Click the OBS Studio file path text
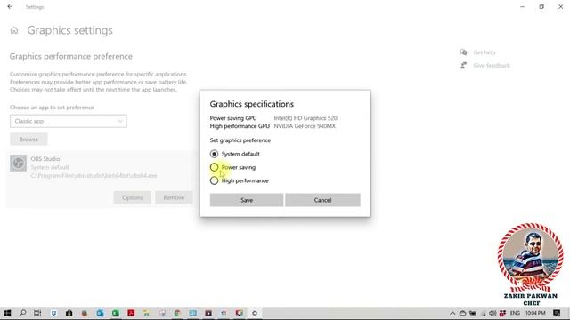This screenshot has height=320, width=570. tap(94, 176)
